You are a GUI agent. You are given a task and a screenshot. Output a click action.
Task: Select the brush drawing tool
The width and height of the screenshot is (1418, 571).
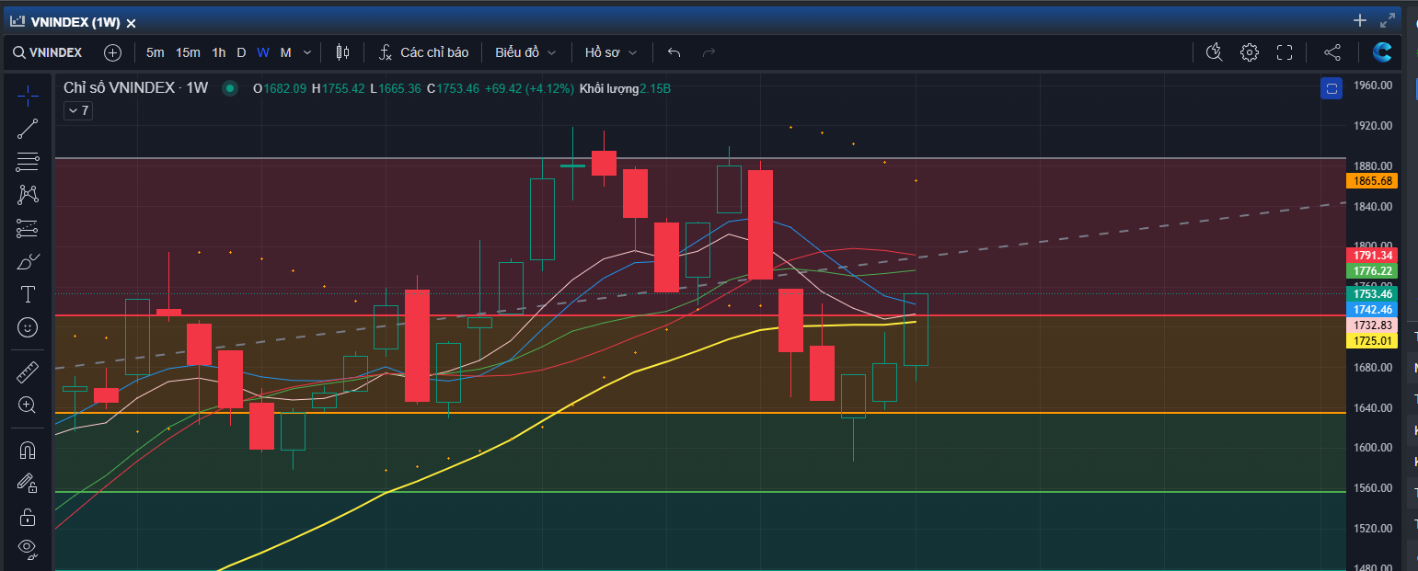(28, 262)
